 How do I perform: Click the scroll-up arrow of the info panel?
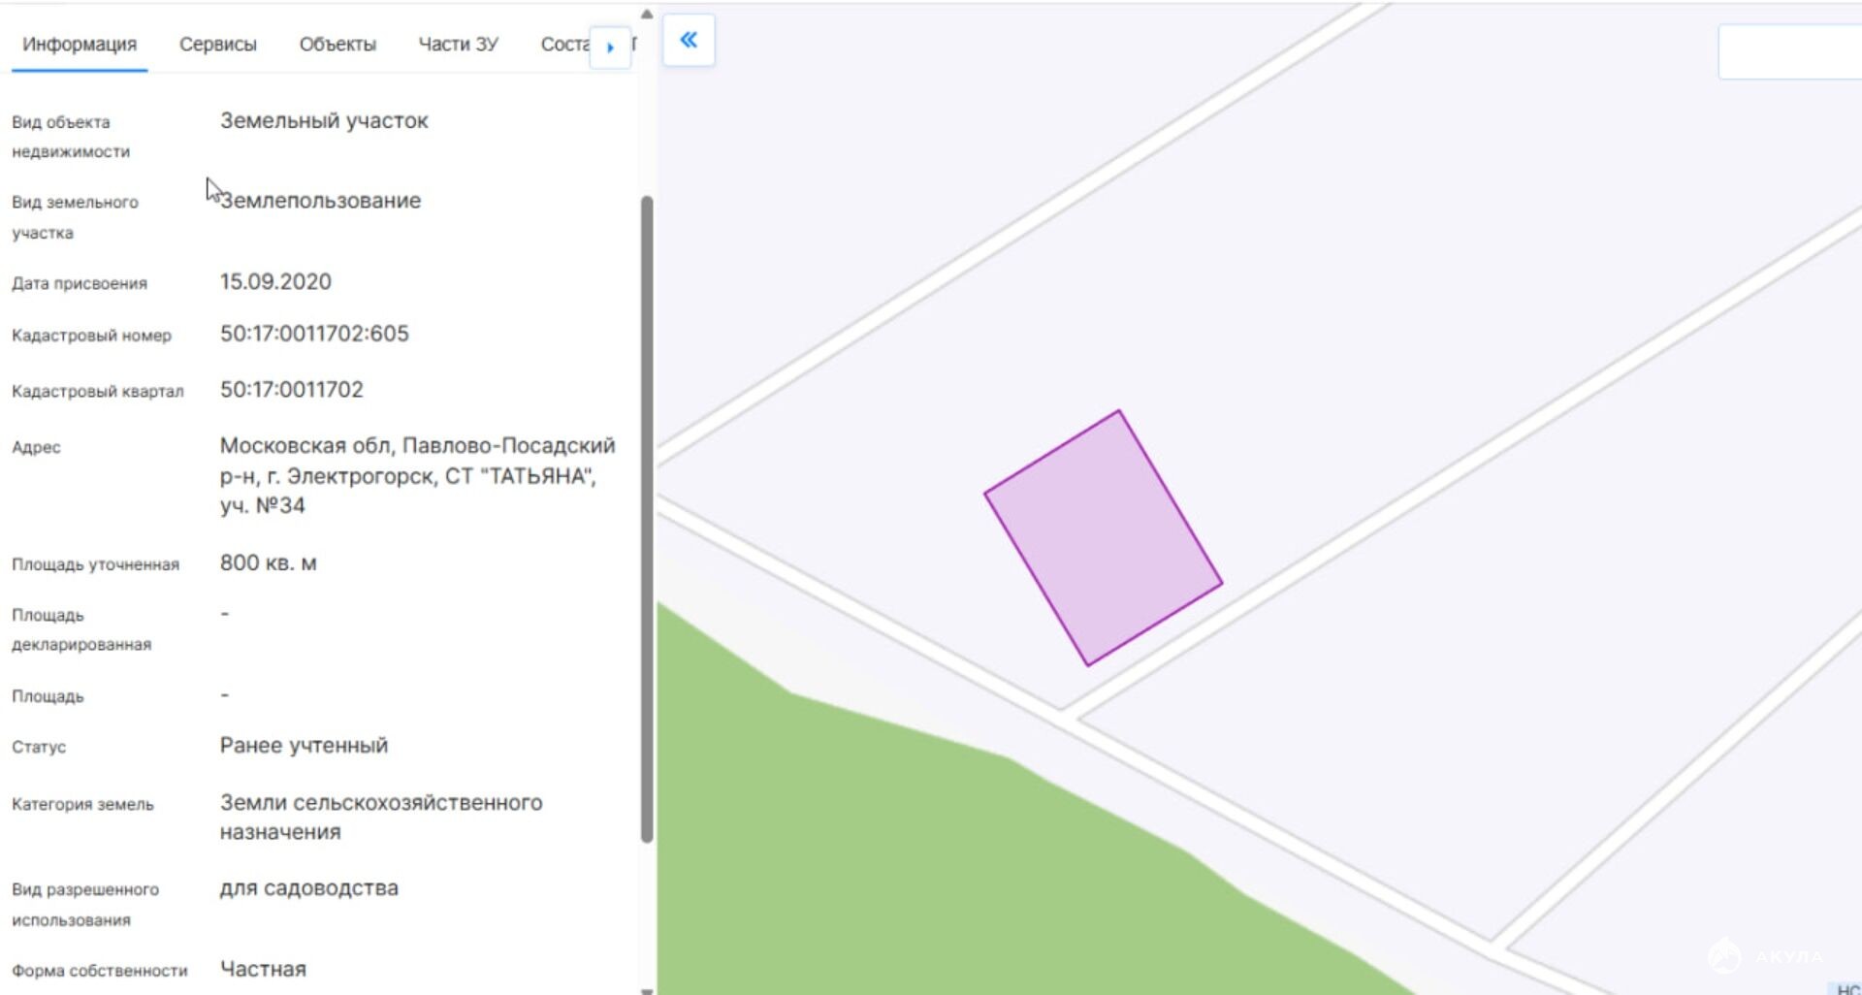click(x=647, y=14)
